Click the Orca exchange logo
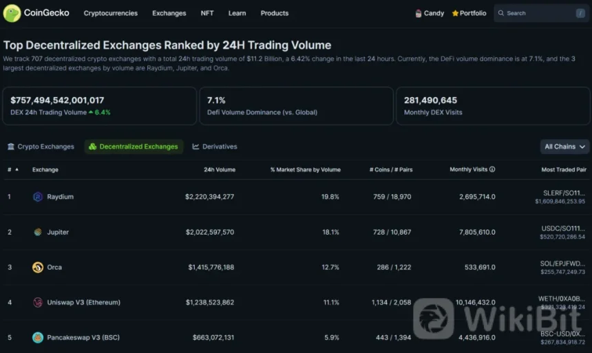The image size is (592, 353). tap(38, 267)
